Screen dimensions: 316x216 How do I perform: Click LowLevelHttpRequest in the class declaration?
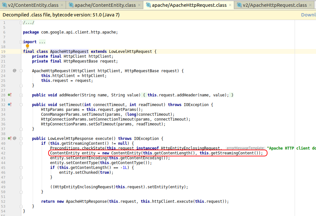point(130,52)
